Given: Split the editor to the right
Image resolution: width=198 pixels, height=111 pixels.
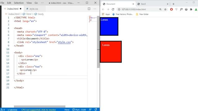Looking at the screenshot, I should click(89, 9).
